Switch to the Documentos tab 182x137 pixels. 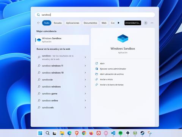pos(90,23)
